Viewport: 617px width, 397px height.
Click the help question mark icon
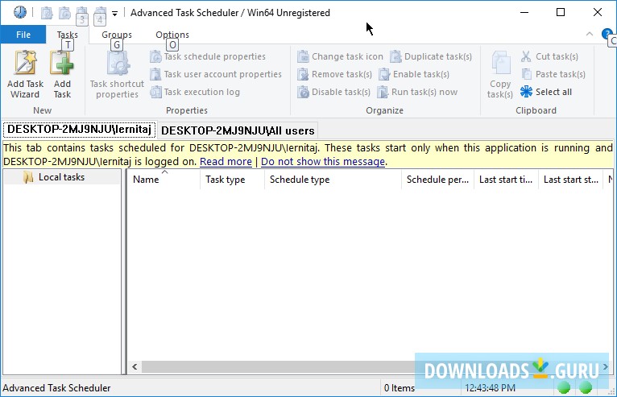607,34
